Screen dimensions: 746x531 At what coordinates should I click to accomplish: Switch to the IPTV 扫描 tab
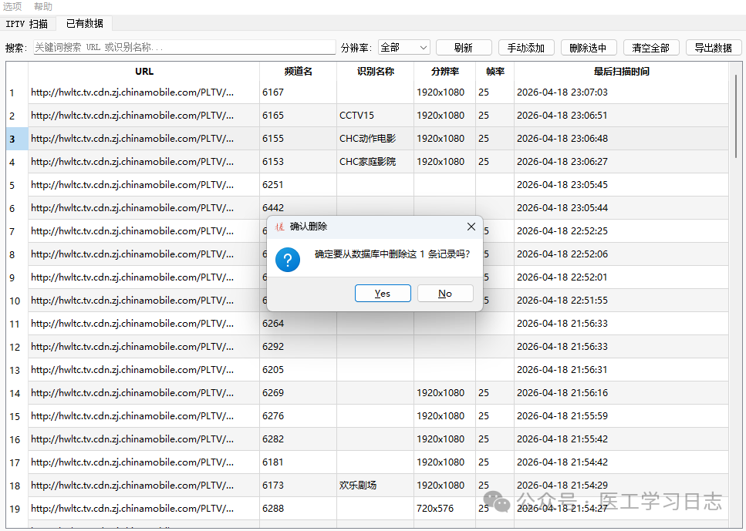coord(27,24)
